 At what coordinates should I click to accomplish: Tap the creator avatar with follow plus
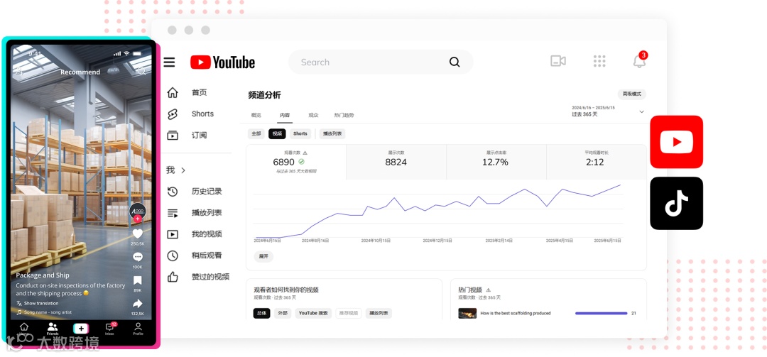138,212
